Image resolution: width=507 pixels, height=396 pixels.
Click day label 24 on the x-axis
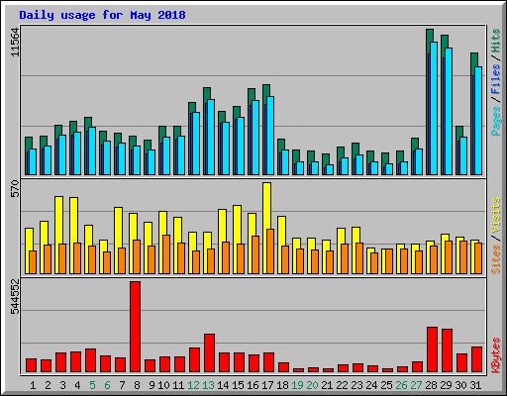click(371, 385)
